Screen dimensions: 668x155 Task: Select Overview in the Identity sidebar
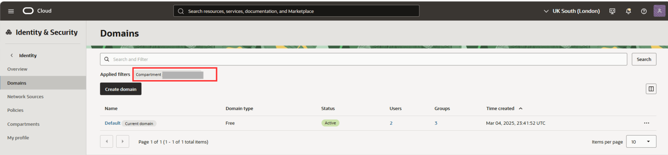tap(17, 69)
